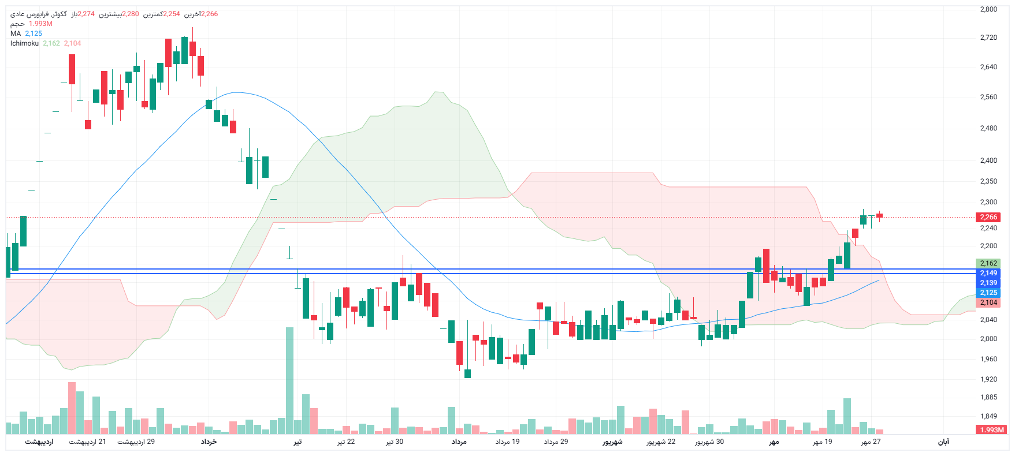The image size is (1015, 456).
Task: Select the MA indicator legend label
Action: pyautogui.click(x=16, y=33)
